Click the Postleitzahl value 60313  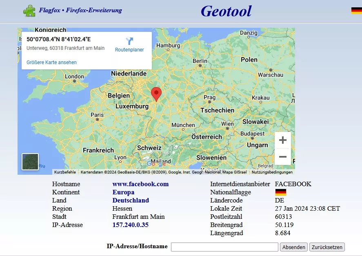[284, 217]
